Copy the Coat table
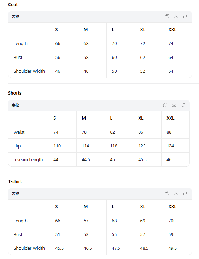Screen dimensions: 199x259 [167, 17]
